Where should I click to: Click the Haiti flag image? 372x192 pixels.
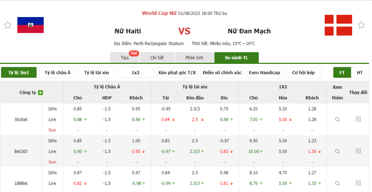click(x=31, y=25)
